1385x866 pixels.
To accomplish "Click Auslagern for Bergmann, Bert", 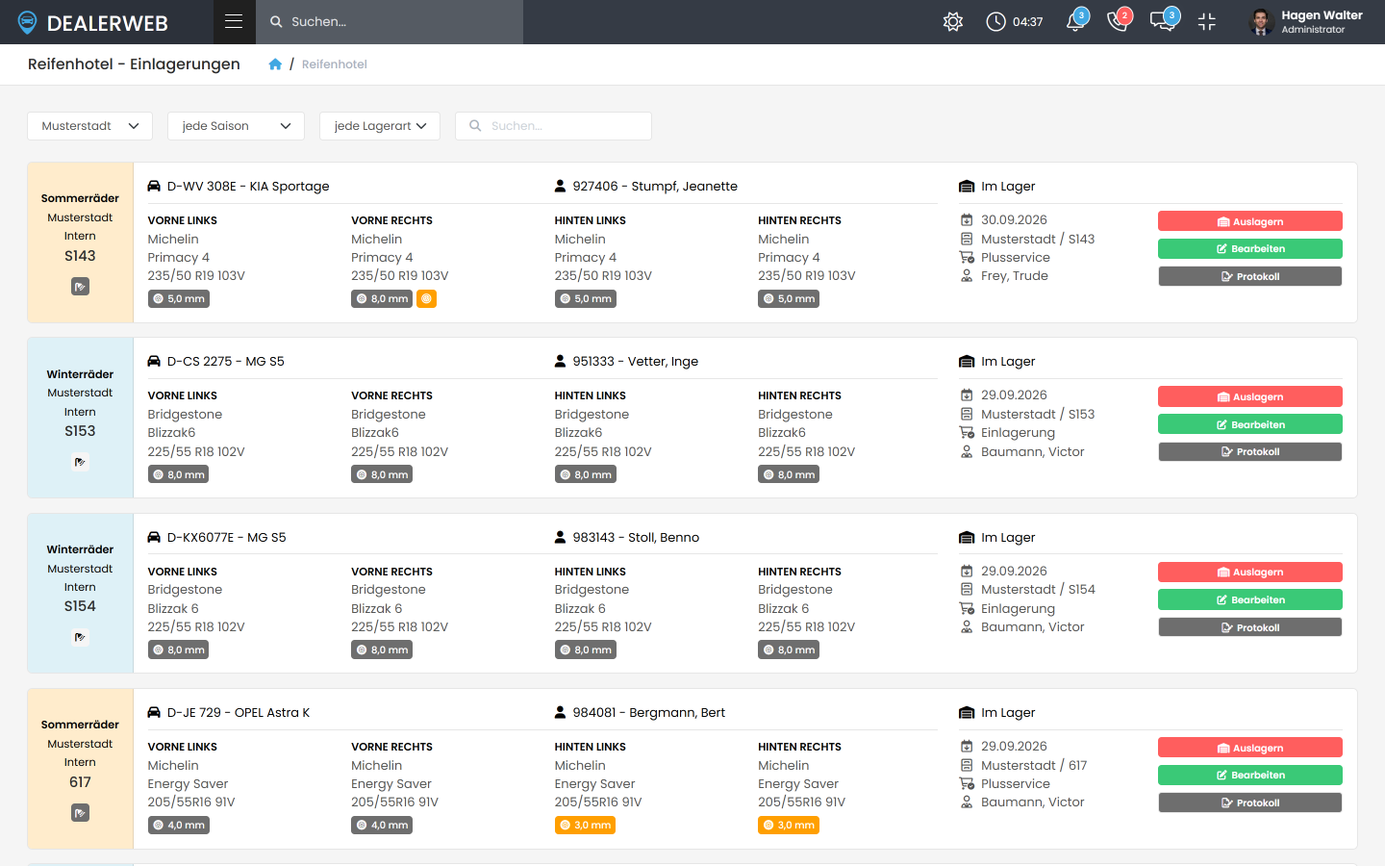I will 1249,748.
